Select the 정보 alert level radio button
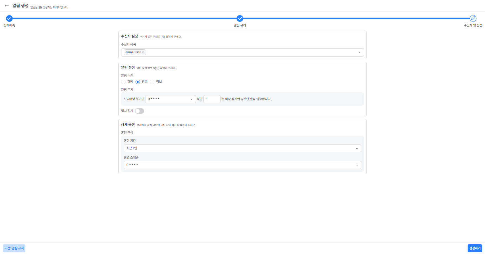 152,82
